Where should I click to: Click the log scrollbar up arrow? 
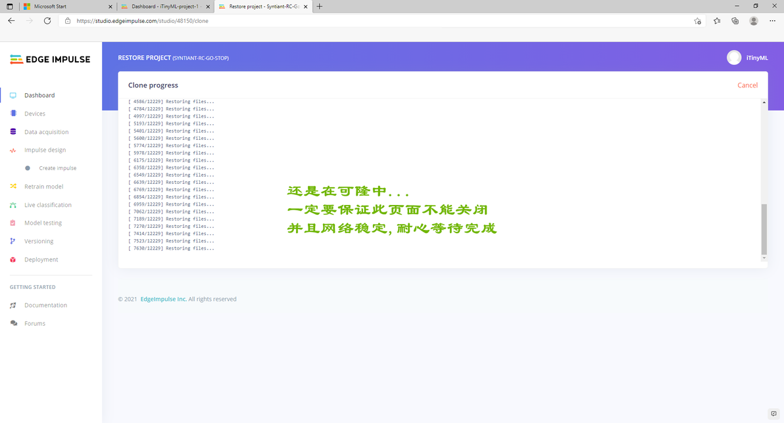764,102
